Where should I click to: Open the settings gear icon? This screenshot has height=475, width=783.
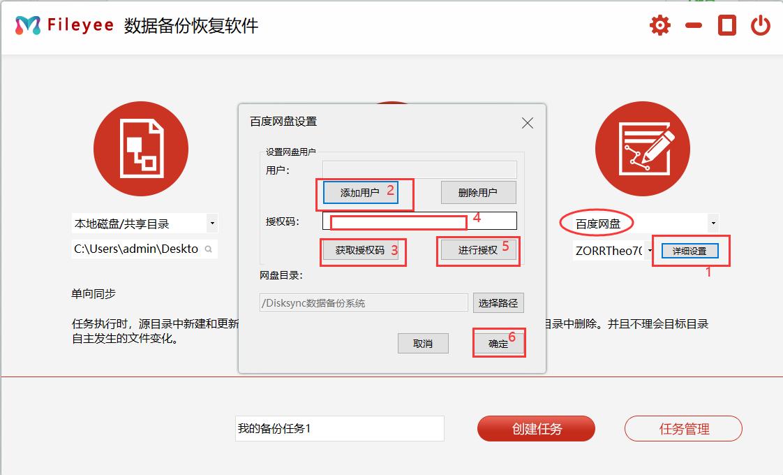pos(659,25)
